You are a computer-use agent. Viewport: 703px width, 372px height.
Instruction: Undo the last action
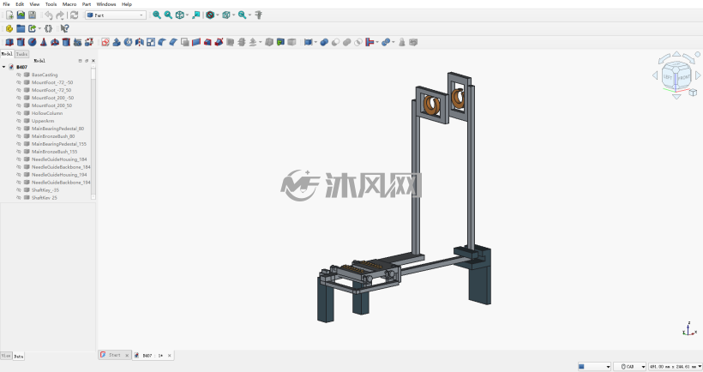click(x=48, y=15)
